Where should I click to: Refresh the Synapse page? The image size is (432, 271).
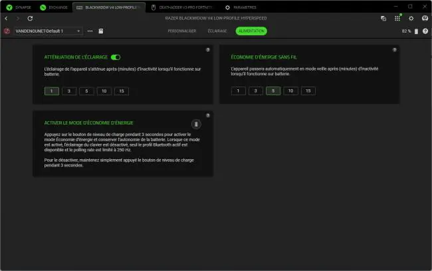(30, 18)
